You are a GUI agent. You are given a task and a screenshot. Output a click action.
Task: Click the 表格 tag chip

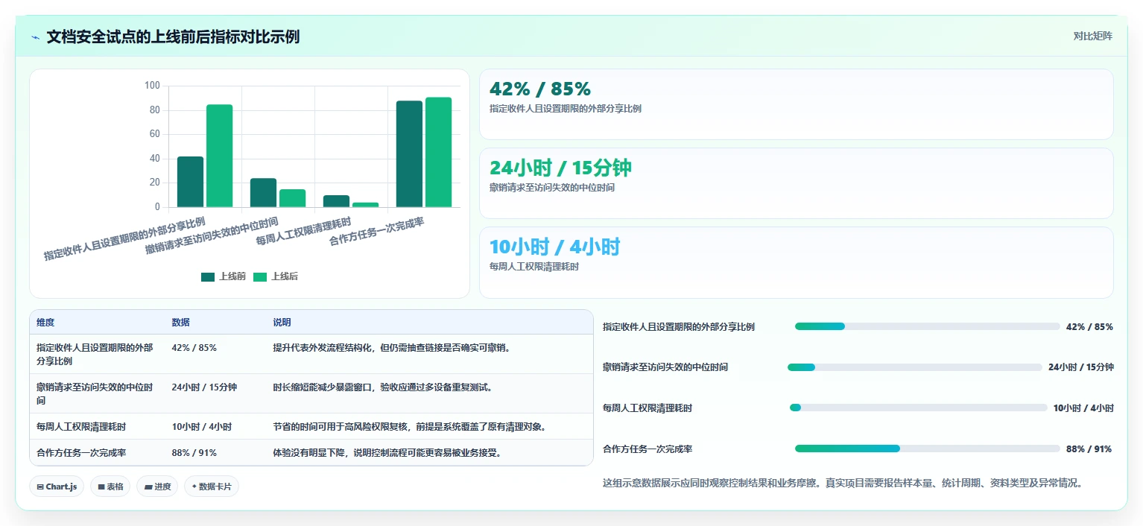110,487
